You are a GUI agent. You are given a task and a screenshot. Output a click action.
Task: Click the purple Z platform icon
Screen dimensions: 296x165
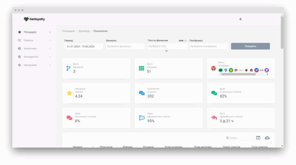[267, 70]
